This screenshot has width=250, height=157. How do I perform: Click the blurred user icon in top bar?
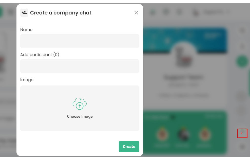click(196, 13)
